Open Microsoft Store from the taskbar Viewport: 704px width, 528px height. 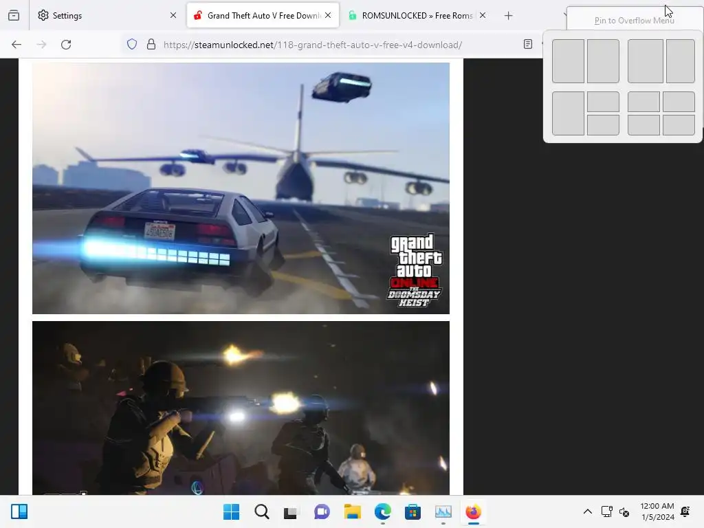coord(412,511)
